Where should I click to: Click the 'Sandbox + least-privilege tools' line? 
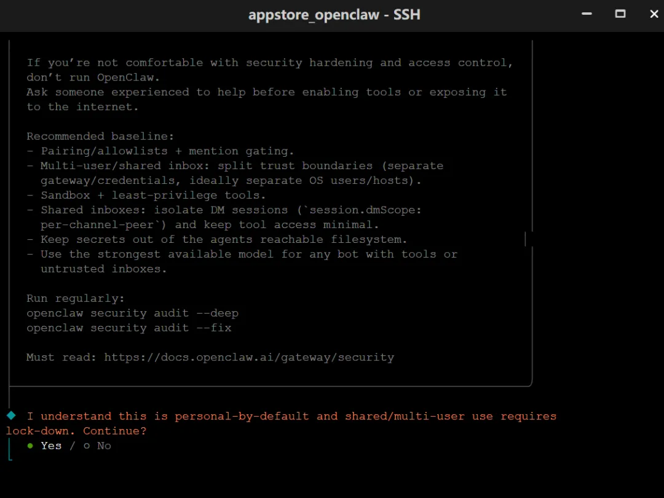click(x=146, y=196)
